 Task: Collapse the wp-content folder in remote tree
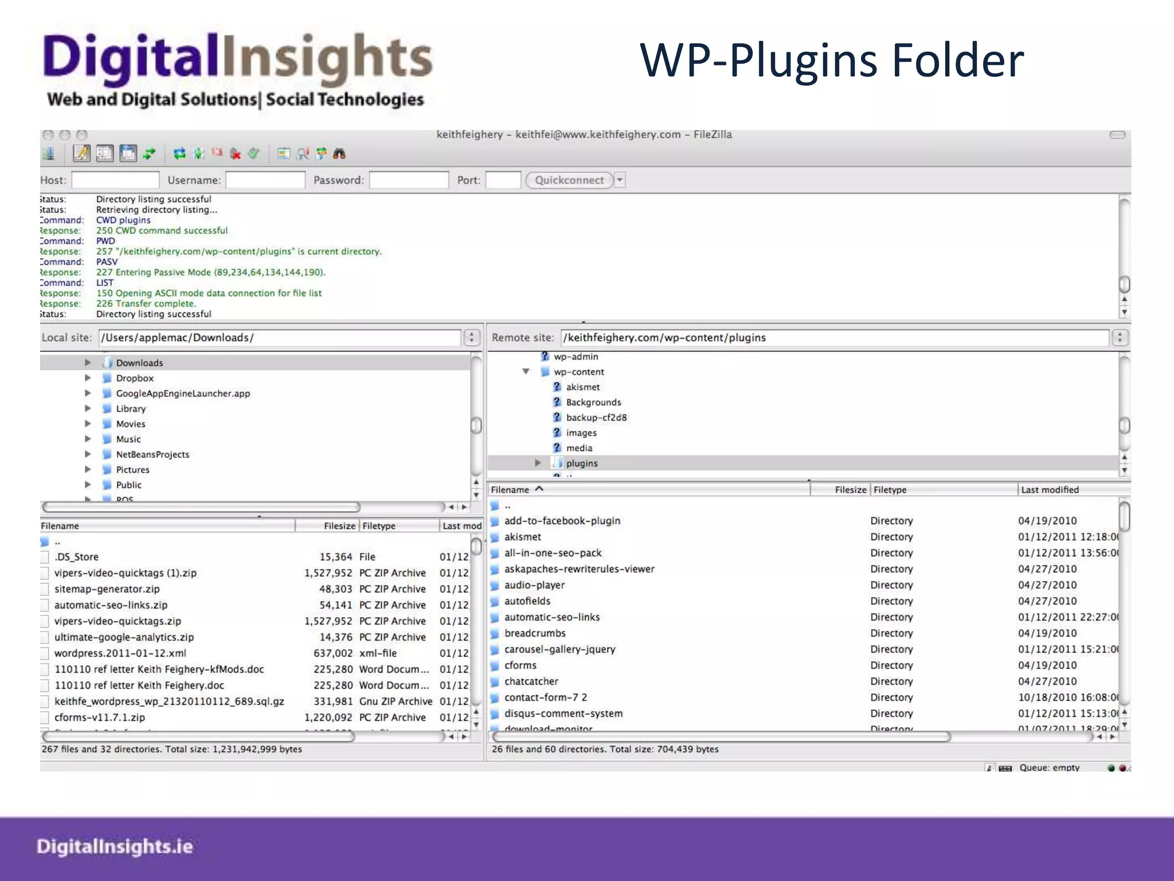(x=526, y=372)
